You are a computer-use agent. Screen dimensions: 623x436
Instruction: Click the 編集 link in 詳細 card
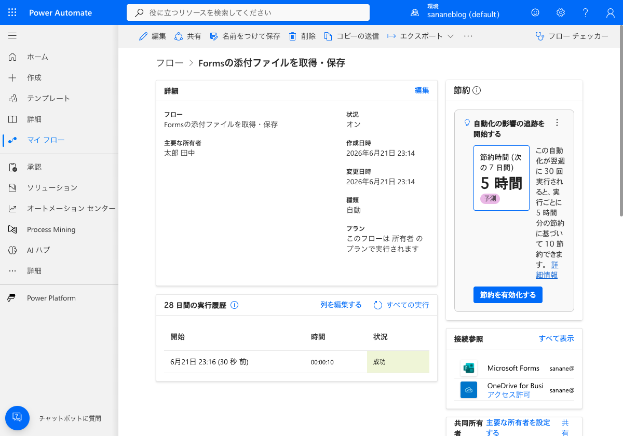(x=422, y=90)
